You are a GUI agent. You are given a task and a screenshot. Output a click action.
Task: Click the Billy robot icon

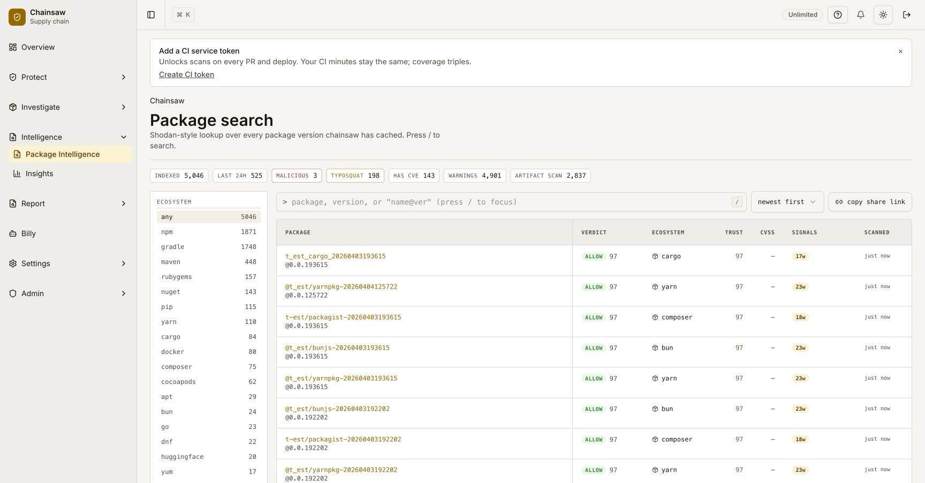(x=13, y=233)
